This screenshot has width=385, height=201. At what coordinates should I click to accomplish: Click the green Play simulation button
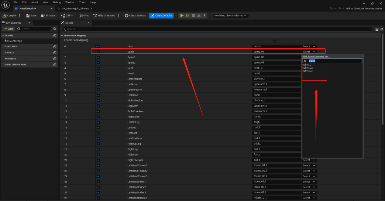point(182,15)
